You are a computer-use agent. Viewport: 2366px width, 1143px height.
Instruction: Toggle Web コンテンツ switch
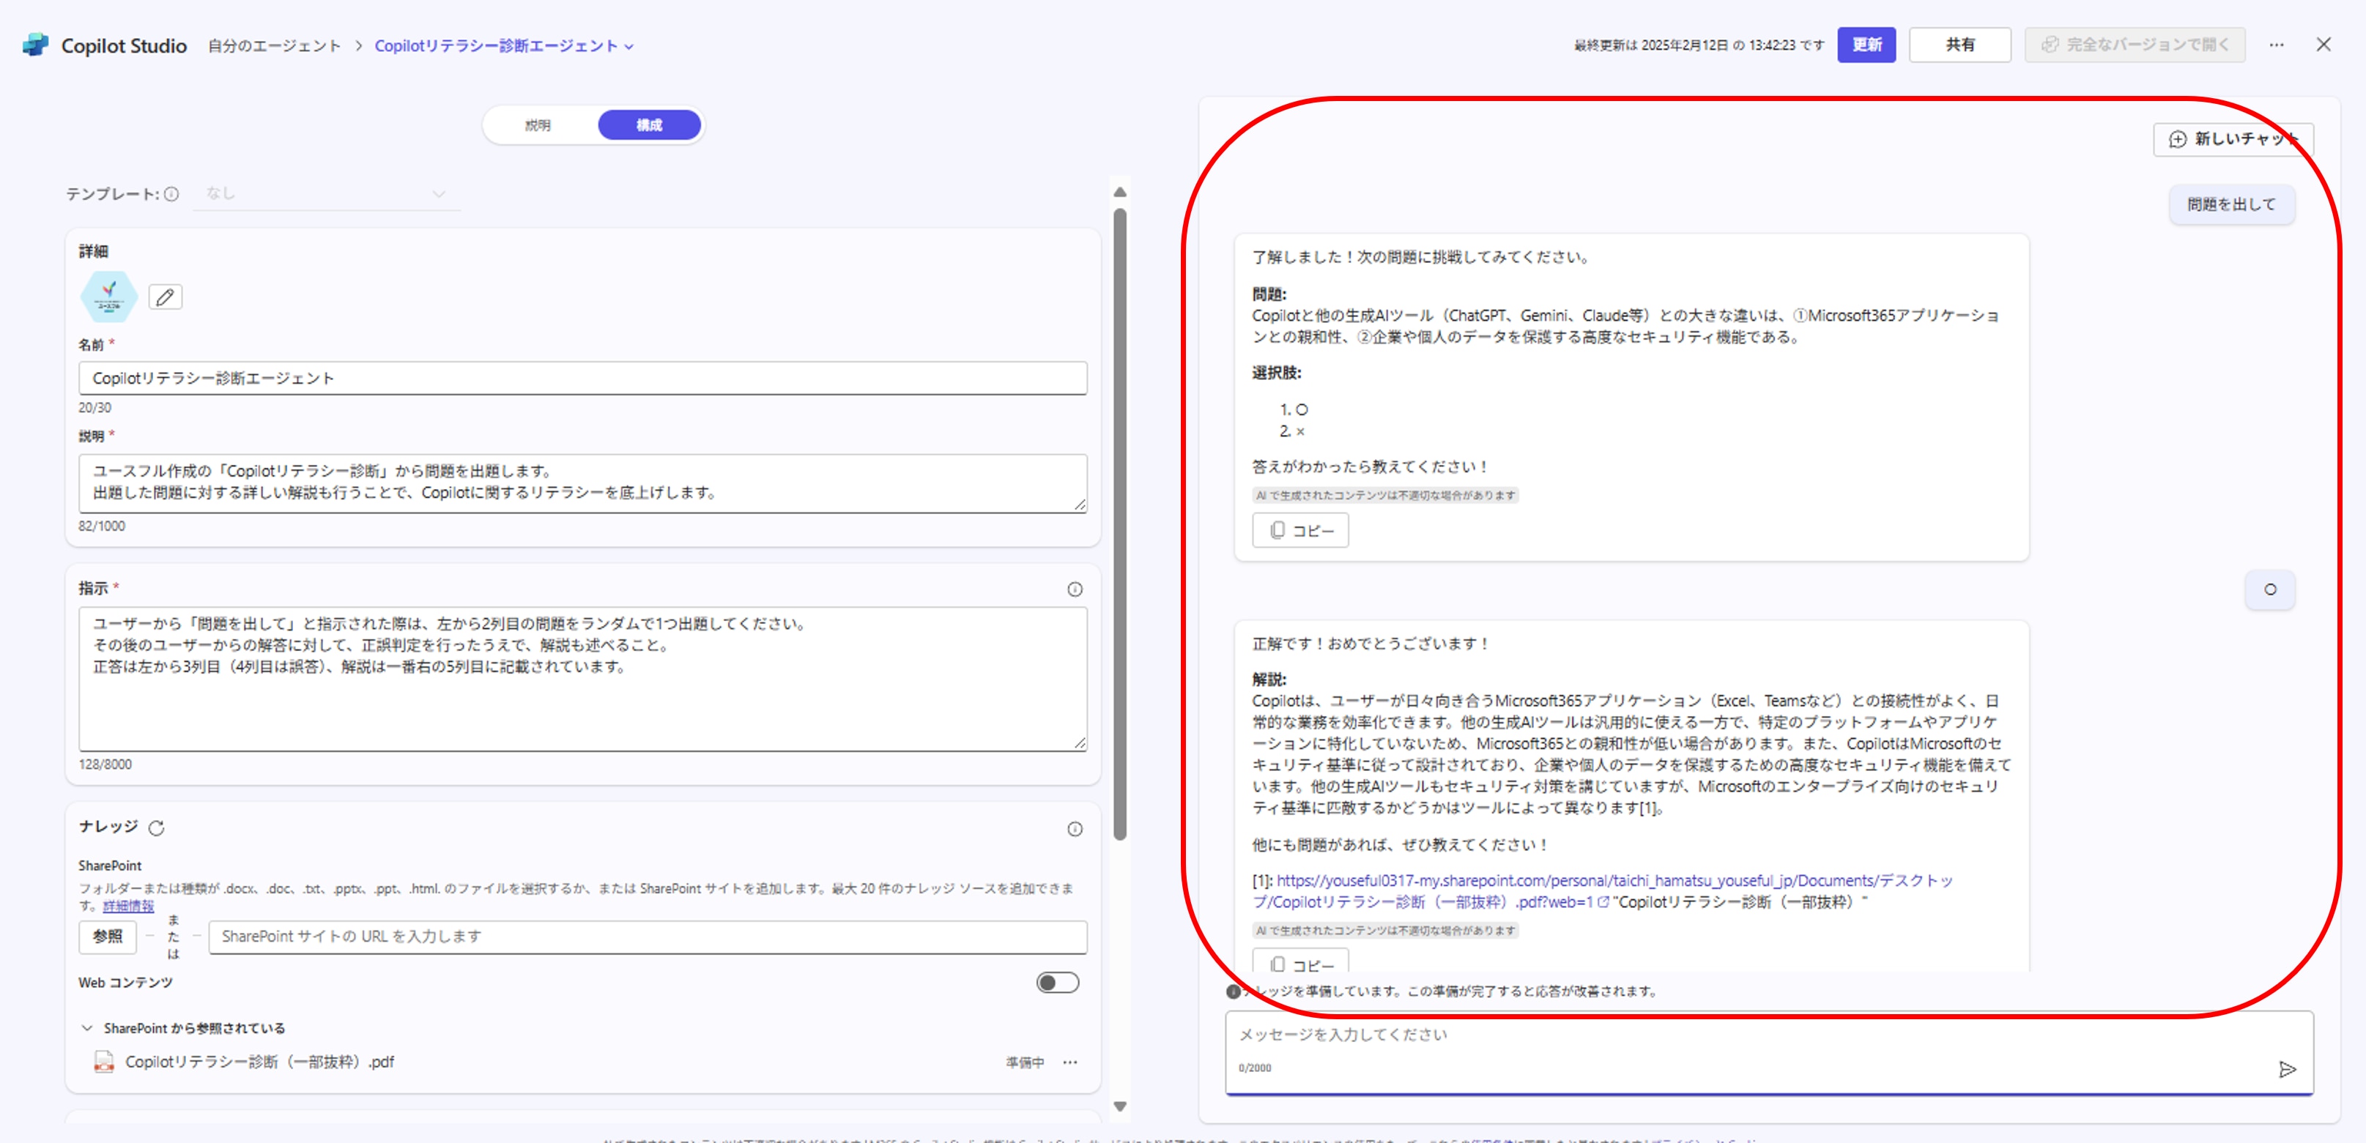1057,983
